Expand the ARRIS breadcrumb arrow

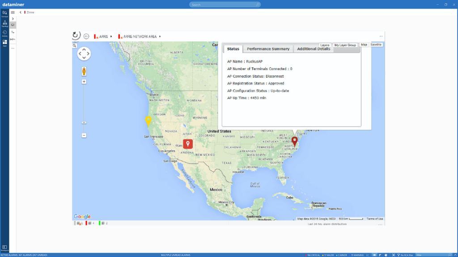coord(111,37)
